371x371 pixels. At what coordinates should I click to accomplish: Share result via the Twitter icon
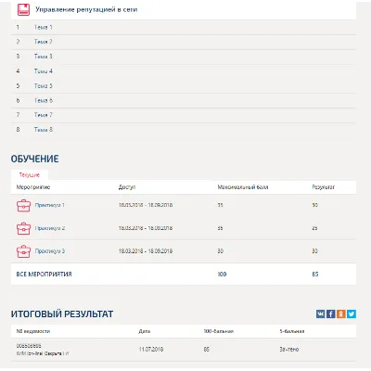[352, 314]
